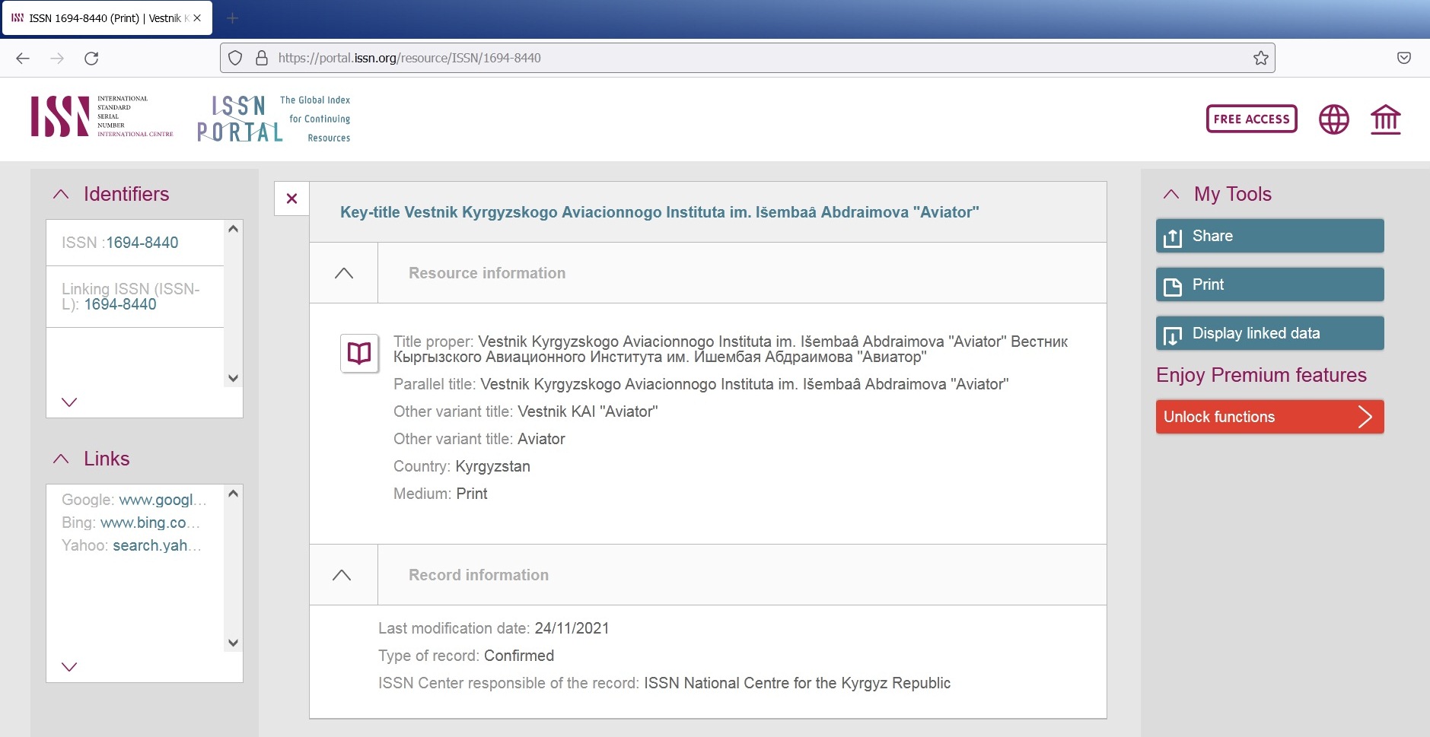Viewport: 1430px width, 737px height.
Task: Collapse the Identifiers panel
Action: 62,194
